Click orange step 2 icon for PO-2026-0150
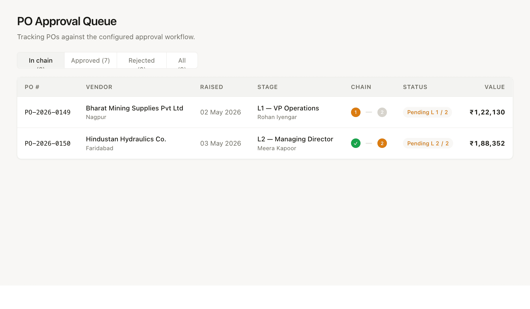 tap(382, 143)
